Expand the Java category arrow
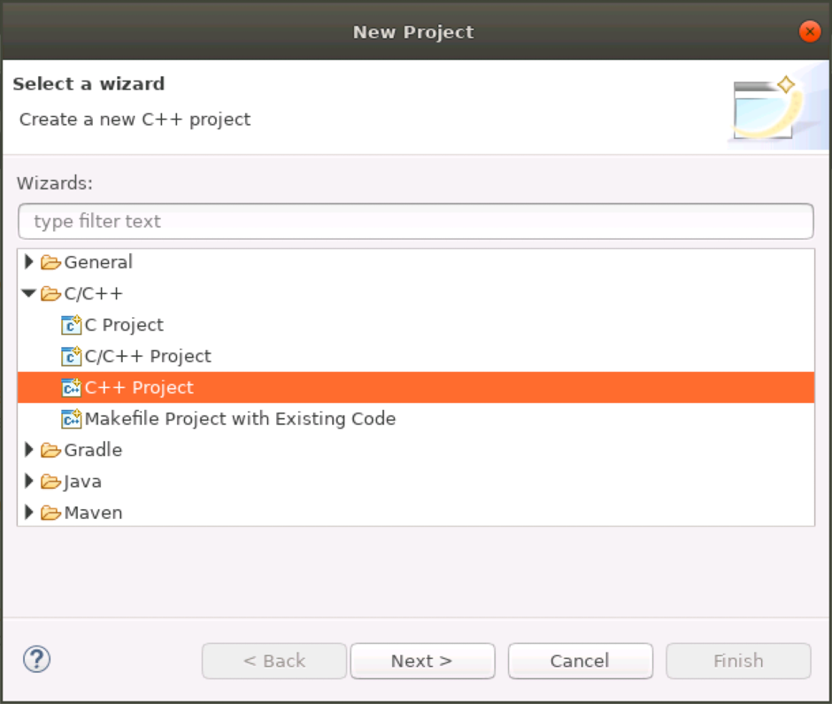Screen dimensions: 832x704 pyautogui.click(x=29, y=482)
